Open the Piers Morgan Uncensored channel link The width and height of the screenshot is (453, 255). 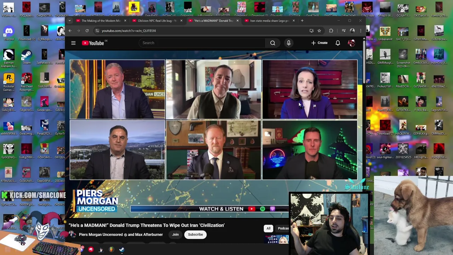[101, 234]
